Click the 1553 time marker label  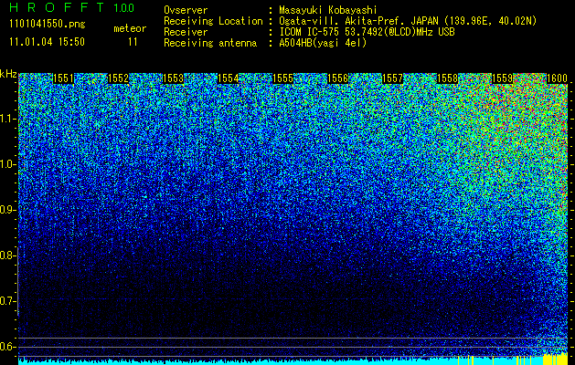[173, 78]
